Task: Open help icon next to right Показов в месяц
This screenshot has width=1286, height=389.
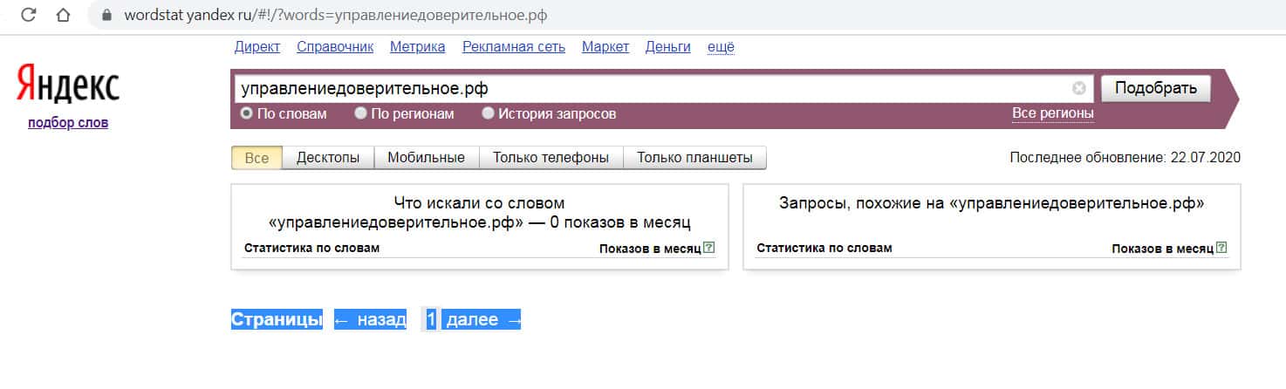Action: point(1221,248)
